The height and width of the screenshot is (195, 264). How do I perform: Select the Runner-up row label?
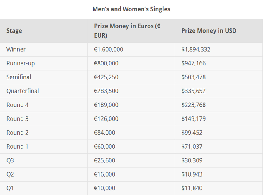click(x=21, y=63)
